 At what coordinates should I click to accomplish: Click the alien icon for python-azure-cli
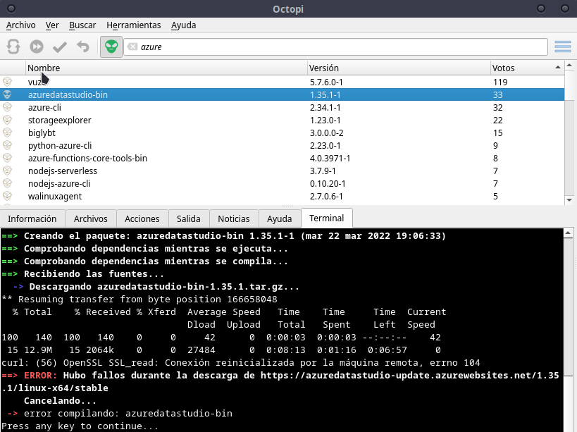(x=7, y=145)
